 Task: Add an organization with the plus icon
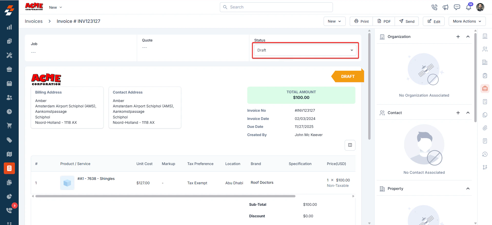[x=458, y=37]
